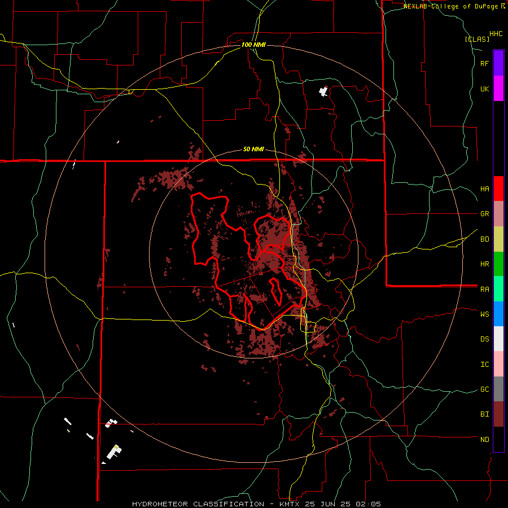The image size is (508, 508).
Task: Click the "100 NMI" range ring label
Action: click(x=253, y=45)
